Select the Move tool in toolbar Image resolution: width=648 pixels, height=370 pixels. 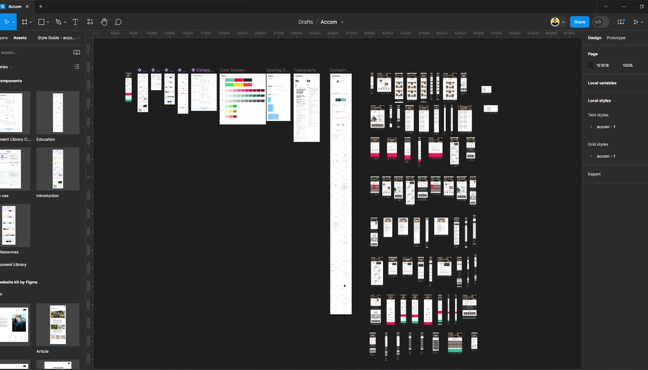(7, 22)
